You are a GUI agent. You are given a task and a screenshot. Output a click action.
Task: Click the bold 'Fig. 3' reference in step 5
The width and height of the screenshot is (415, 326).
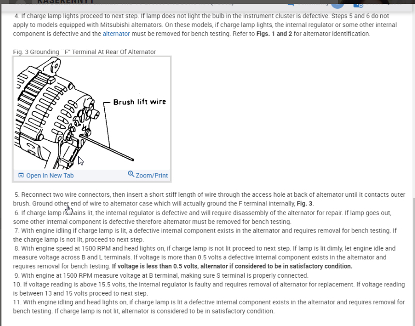pyautogui.click(x=304, y=204)
